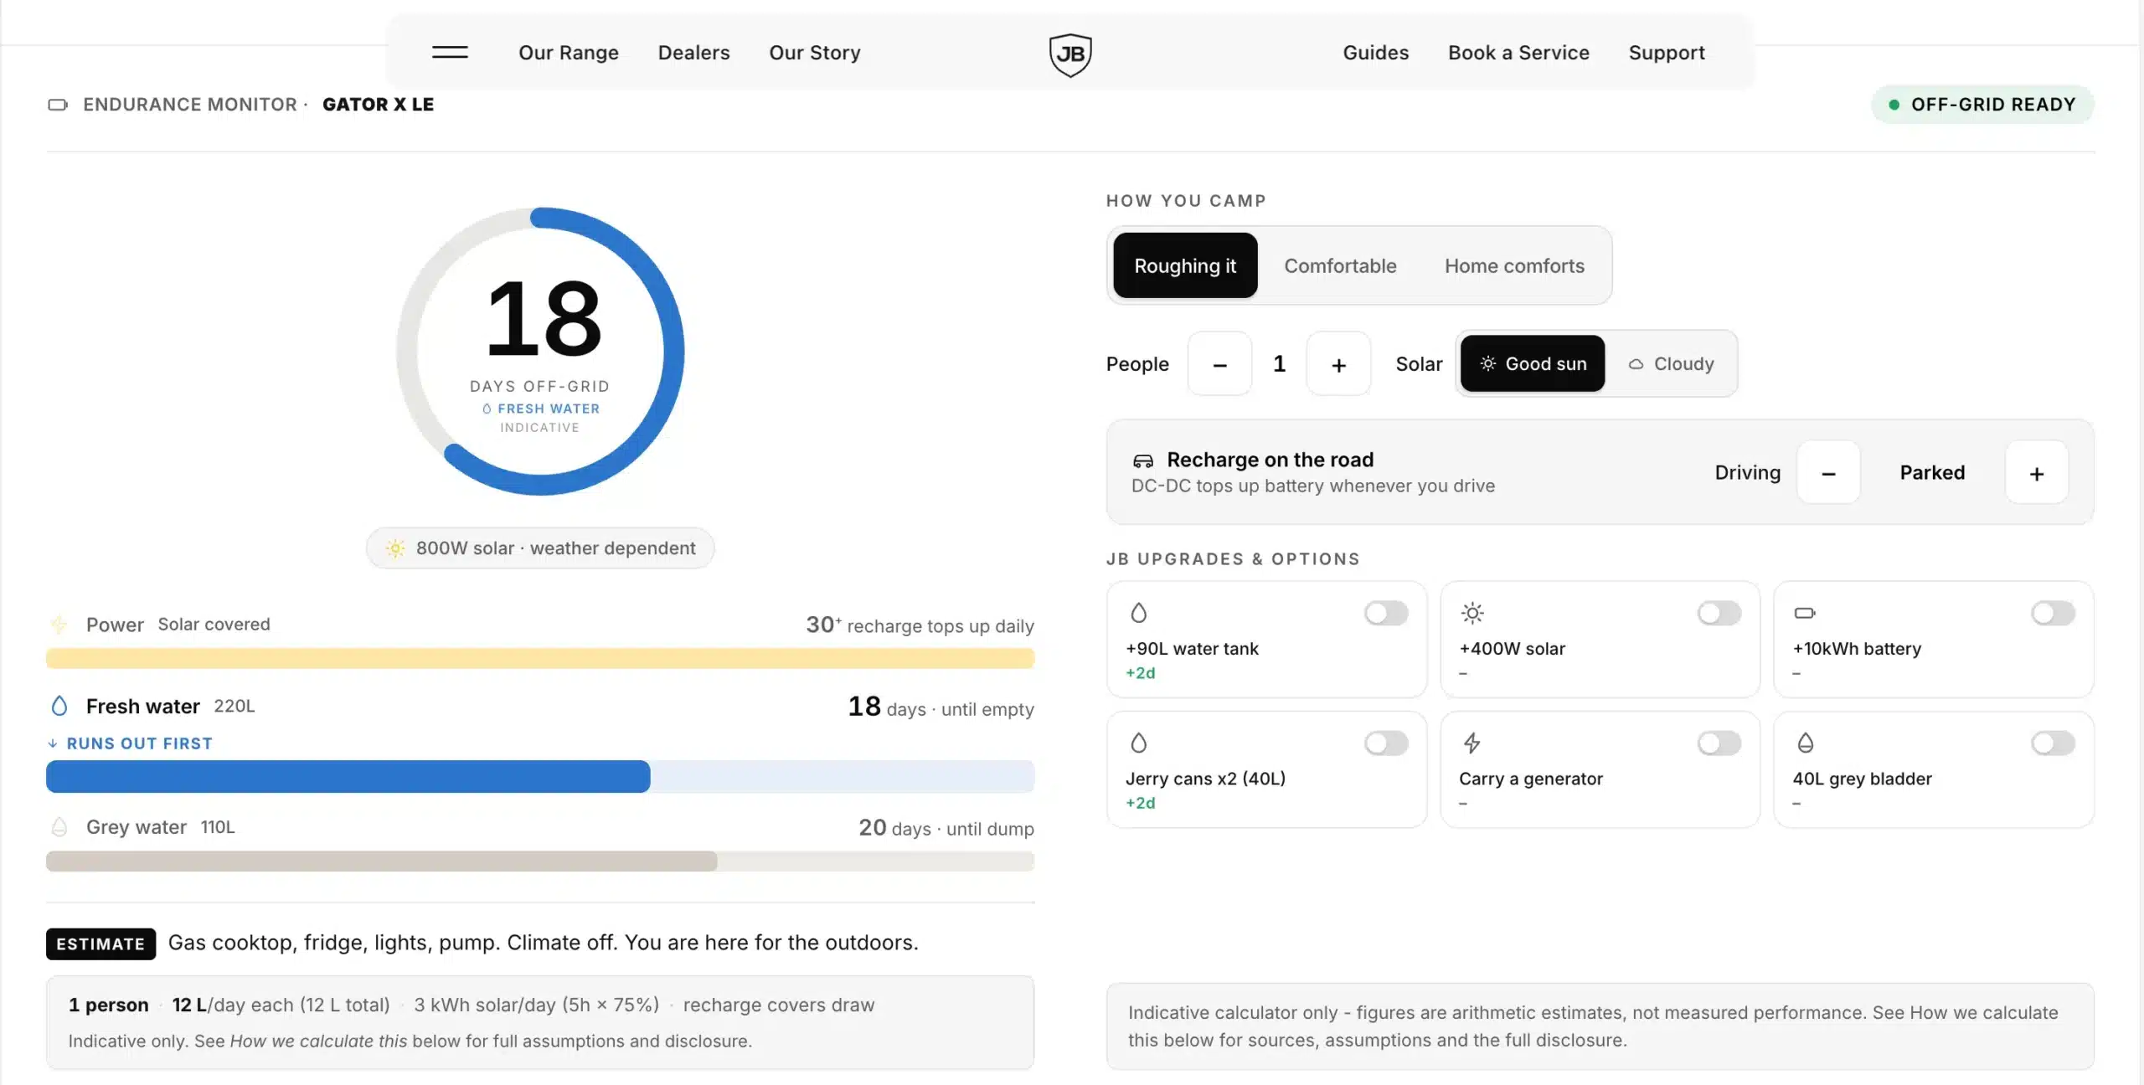Click the Driving label in recharge panel
The image size is (2144, 1085).
[1747, 472]
